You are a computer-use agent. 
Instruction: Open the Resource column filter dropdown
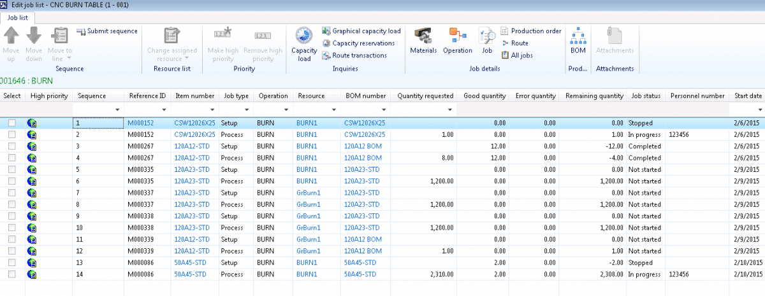click(x=333, y=110)
